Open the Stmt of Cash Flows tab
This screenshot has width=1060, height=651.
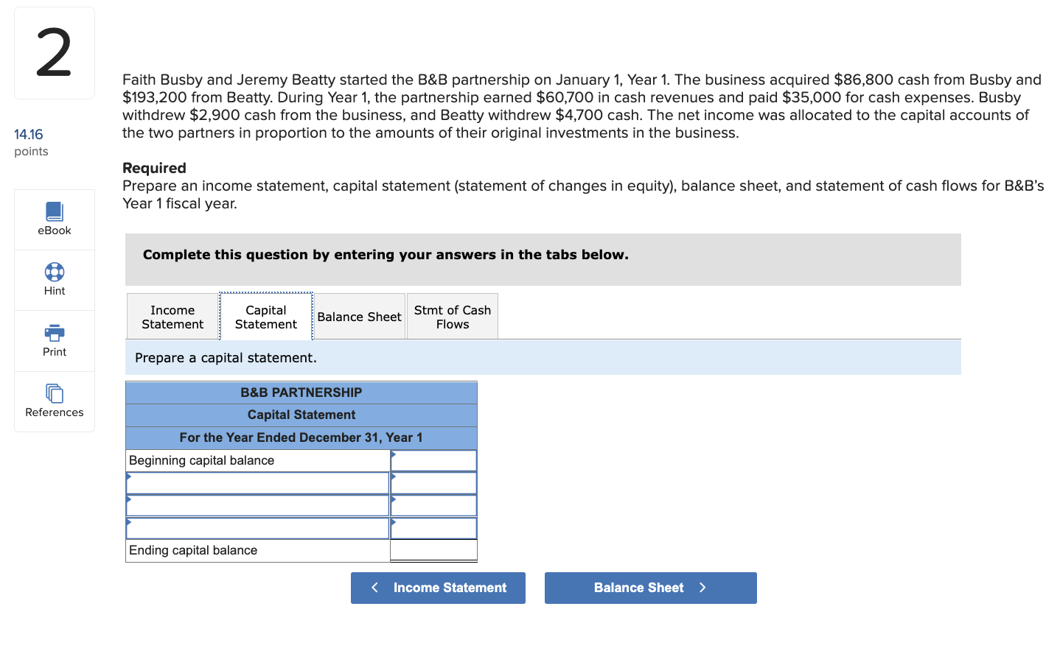[453, 317]
